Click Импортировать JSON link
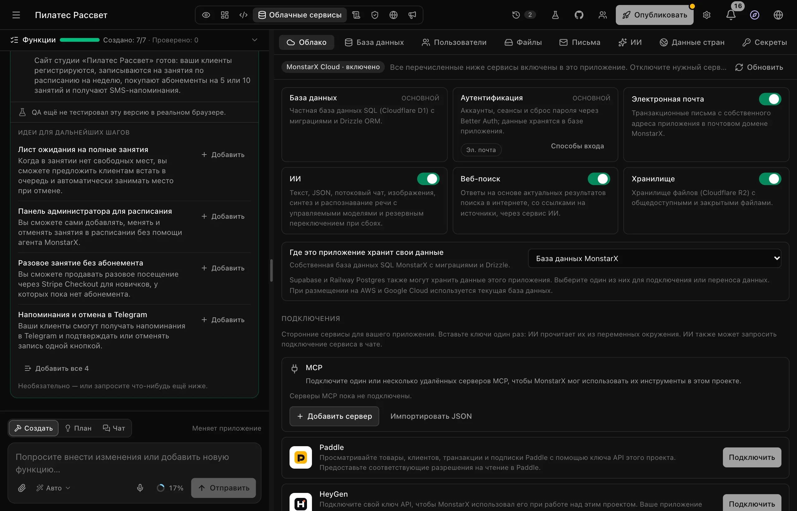This screenshot has width=797, height=511. (x=431, y=416)
